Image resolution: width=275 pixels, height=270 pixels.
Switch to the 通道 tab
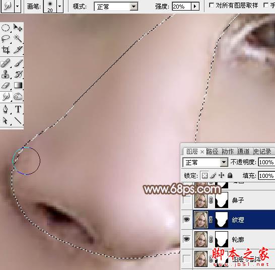tap(243, 152)
